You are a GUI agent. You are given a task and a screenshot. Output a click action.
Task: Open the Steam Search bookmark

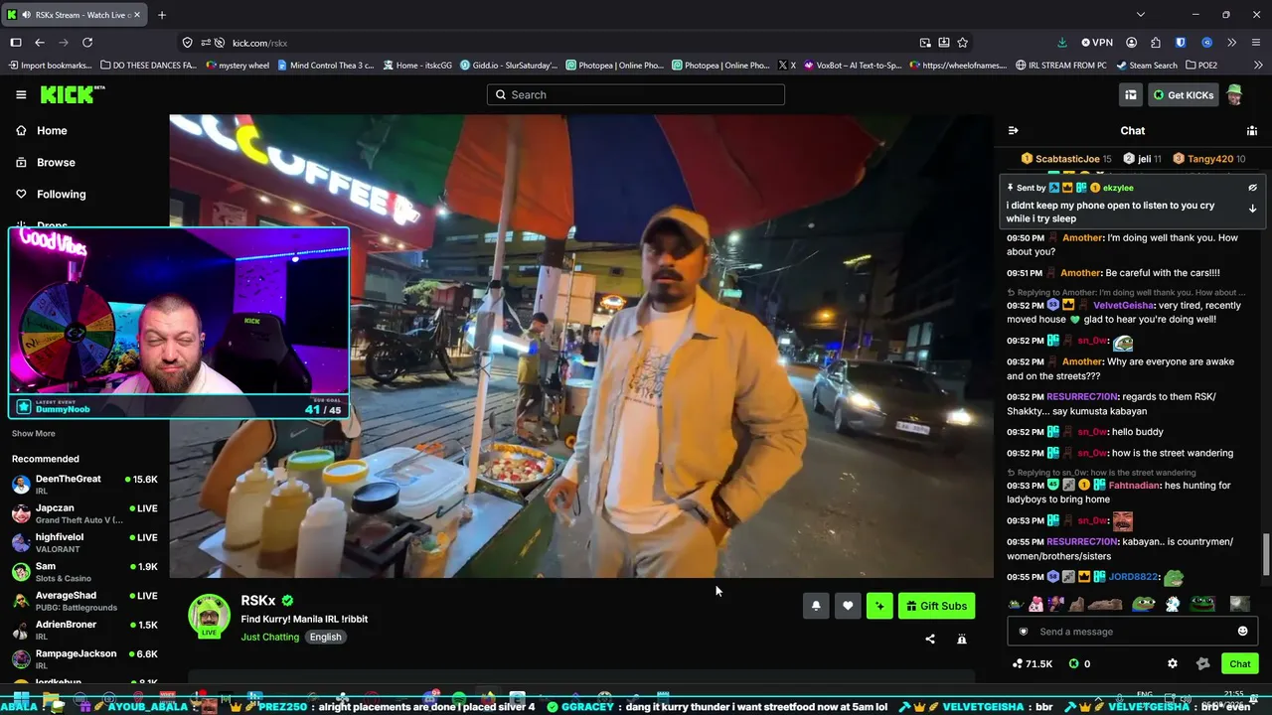(1147, 66)
